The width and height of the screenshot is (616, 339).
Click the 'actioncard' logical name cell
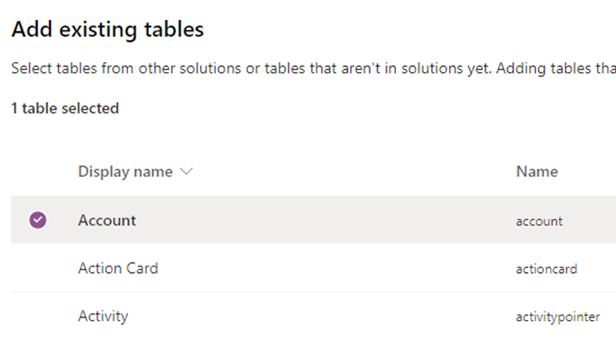(546, 269)
